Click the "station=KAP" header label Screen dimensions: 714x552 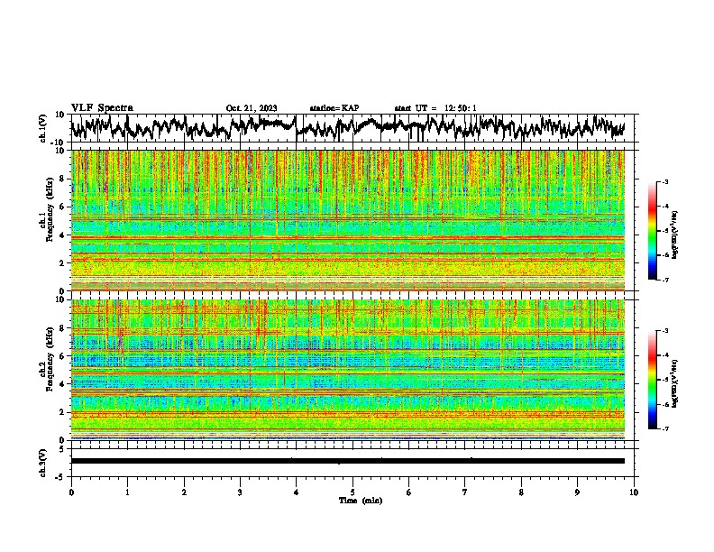[x=334, y=108]
